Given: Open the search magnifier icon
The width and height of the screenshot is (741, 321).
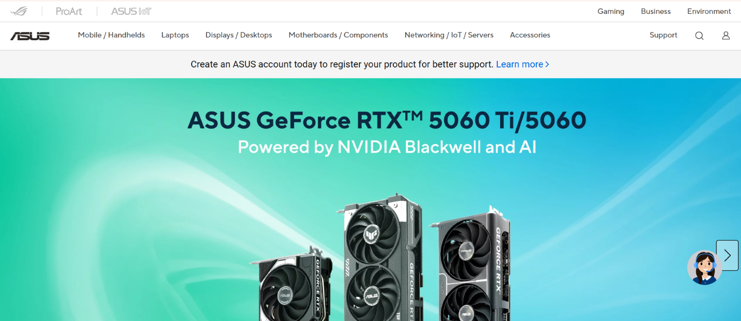Looking at the screenshot, I should (699, 36).
